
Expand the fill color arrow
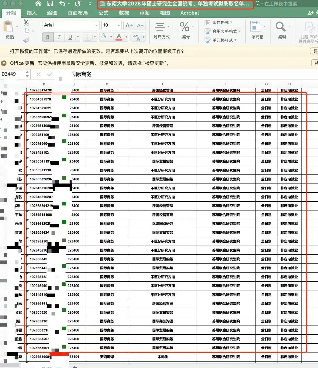click(x=111, y=37)
